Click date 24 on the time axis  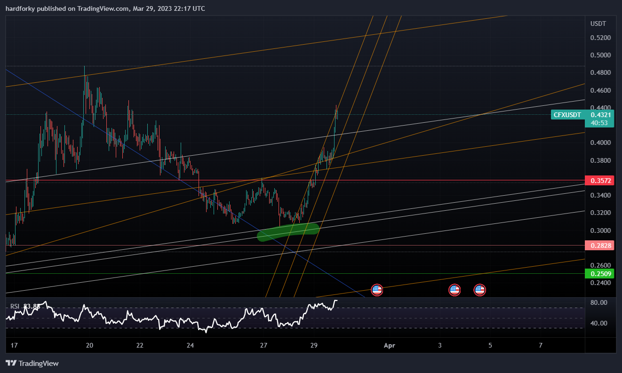tap(190, 345)
